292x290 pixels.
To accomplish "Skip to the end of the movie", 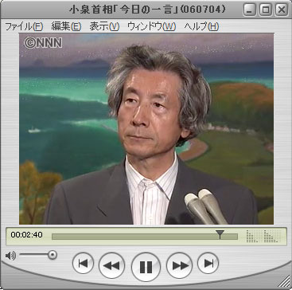I will (208, 263).
